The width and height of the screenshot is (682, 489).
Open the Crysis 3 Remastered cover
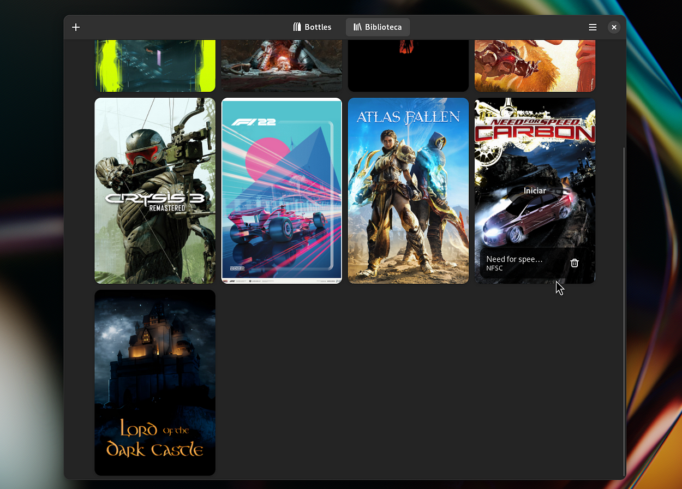(154, 190)
